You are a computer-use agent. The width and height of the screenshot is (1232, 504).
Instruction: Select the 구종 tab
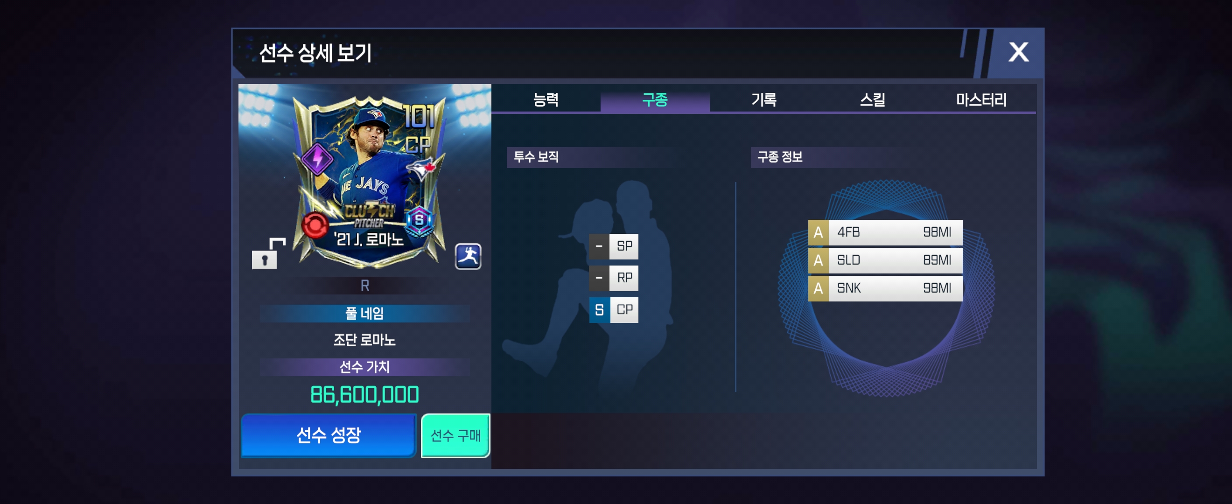pyautogui.click(x=655, y=99)
